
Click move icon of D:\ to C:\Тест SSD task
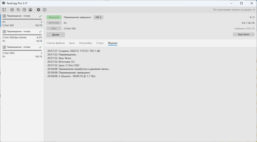pyautogui.click(x=4, y=16)
